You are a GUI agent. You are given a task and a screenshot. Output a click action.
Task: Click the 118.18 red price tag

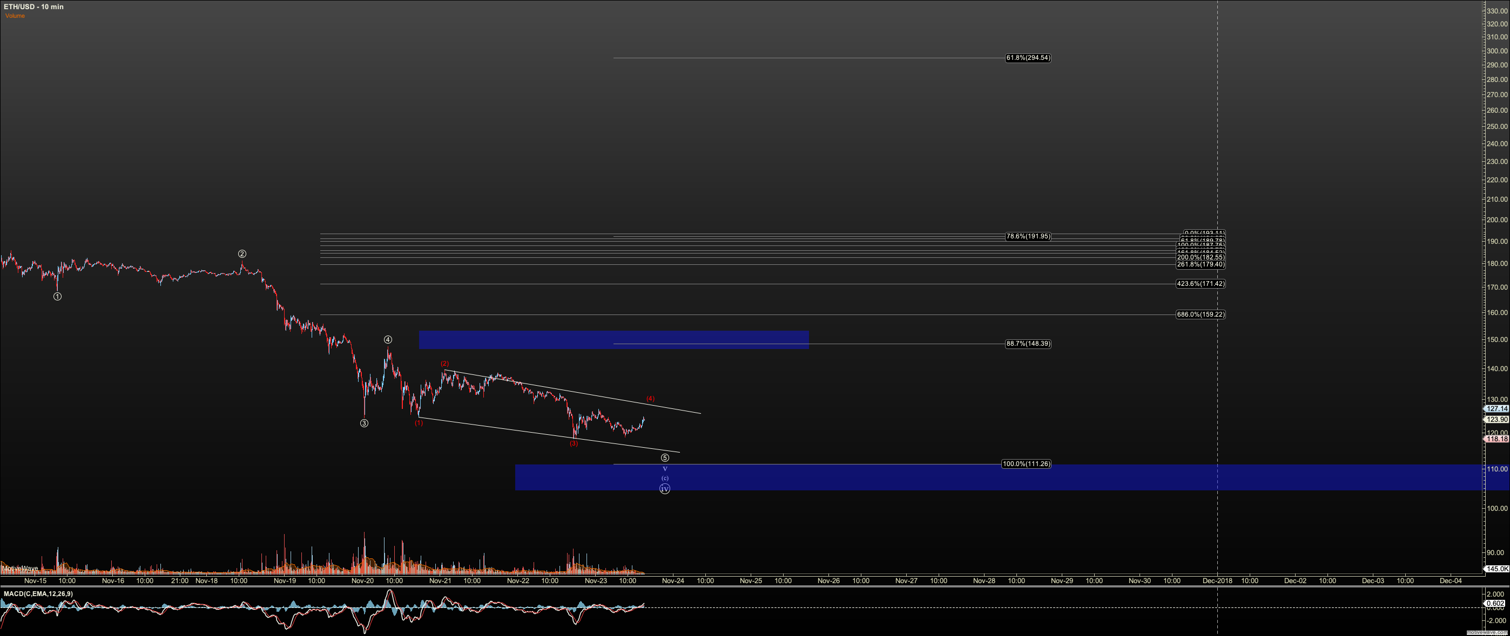click(x=1496, y=439)
